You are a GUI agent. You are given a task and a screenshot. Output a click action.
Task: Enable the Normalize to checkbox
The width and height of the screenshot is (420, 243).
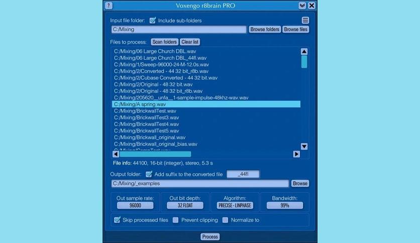(x=225, y=220)
